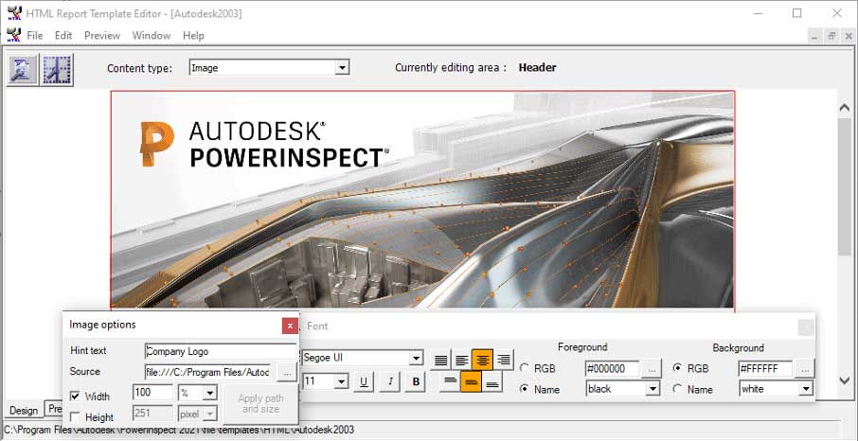Open the Preview menu
The width and height of the screenshot is (858, 441).
click(x=101, y=35)
